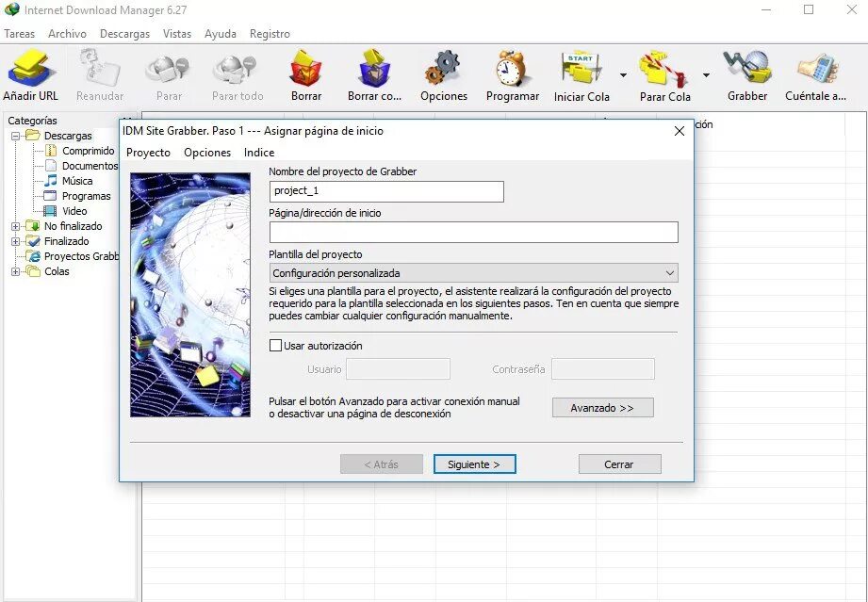Open the Indice menu in Grabber dialog
This screenshot has width=868, height=602.
tap(259, 153)
